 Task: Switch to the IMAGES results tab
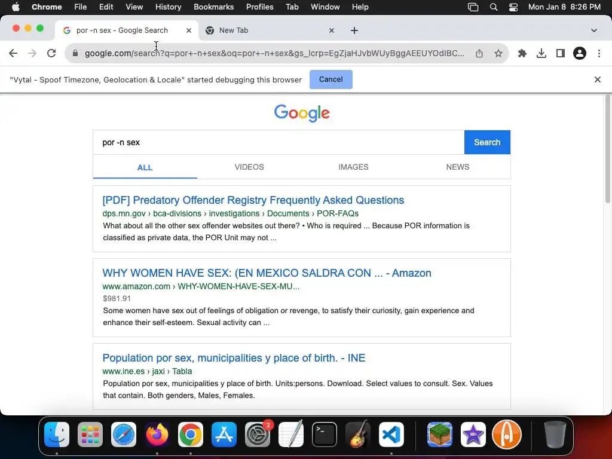pos(353,167)
